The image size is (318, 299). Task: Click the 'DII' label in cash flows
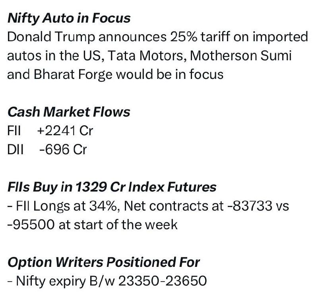[16, 149]
